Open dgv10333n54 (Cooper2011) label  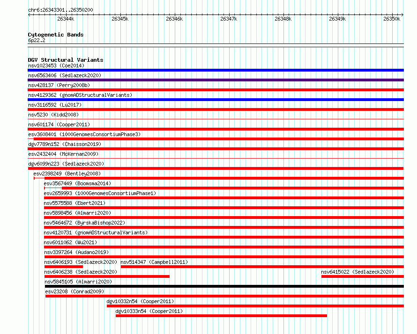pos(149,311)
